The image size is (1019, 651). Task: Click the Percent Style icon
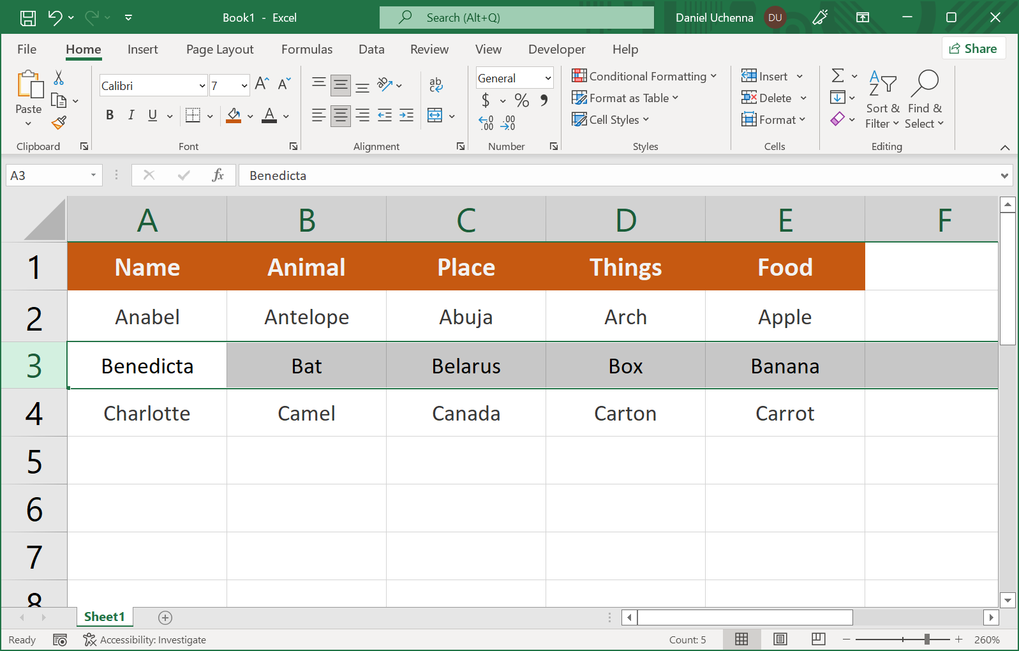tap(521, 100)
